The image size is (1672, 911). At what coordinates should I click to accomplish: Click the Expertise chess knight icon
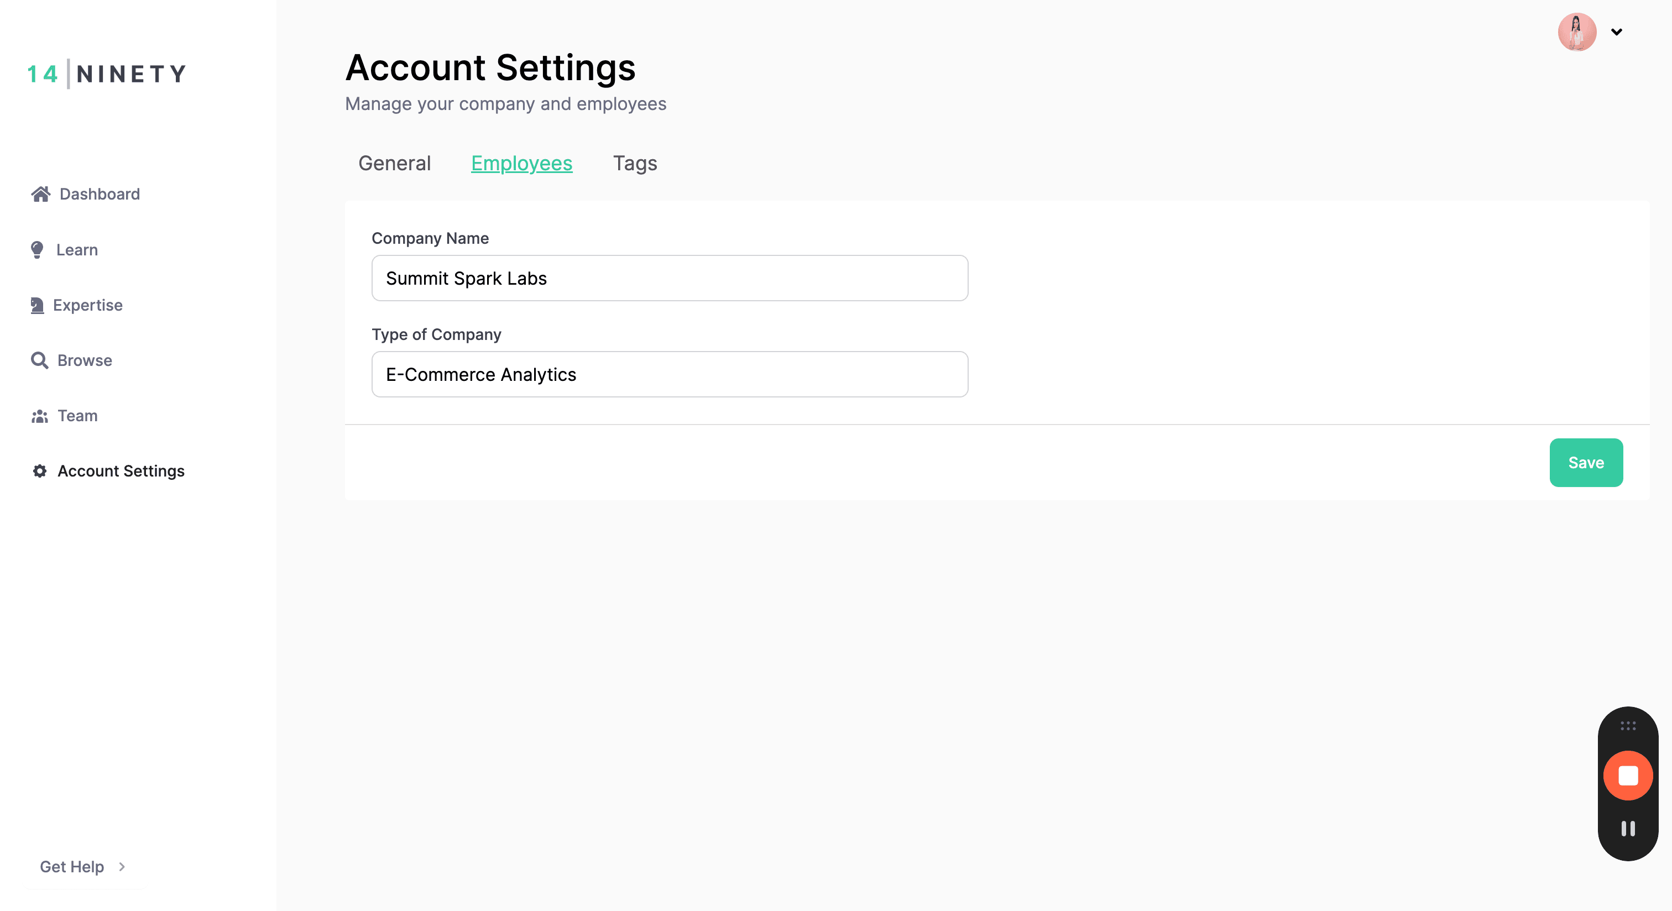click(x=37, y=305)
